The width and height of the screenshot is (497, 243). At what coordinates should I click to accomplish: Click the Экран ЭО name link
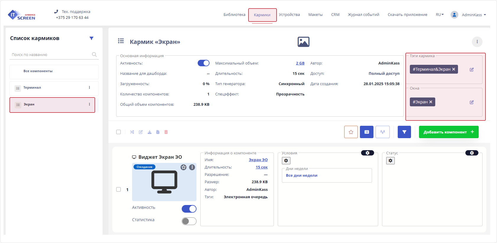(x=258, y=160)
